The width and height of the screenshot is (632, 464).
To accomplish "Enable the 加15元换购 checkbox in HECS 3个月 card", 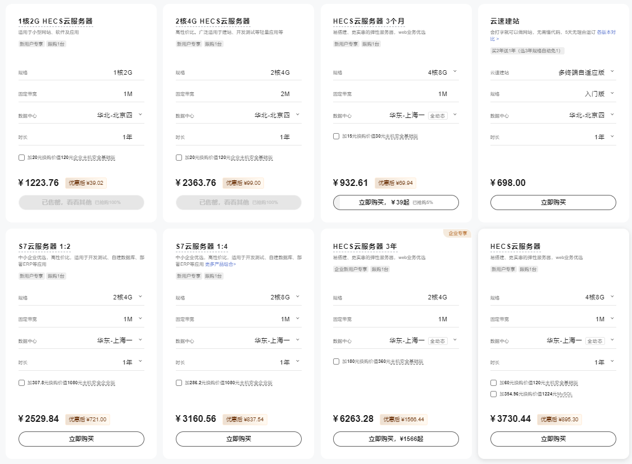I will (x=336, y=137).
